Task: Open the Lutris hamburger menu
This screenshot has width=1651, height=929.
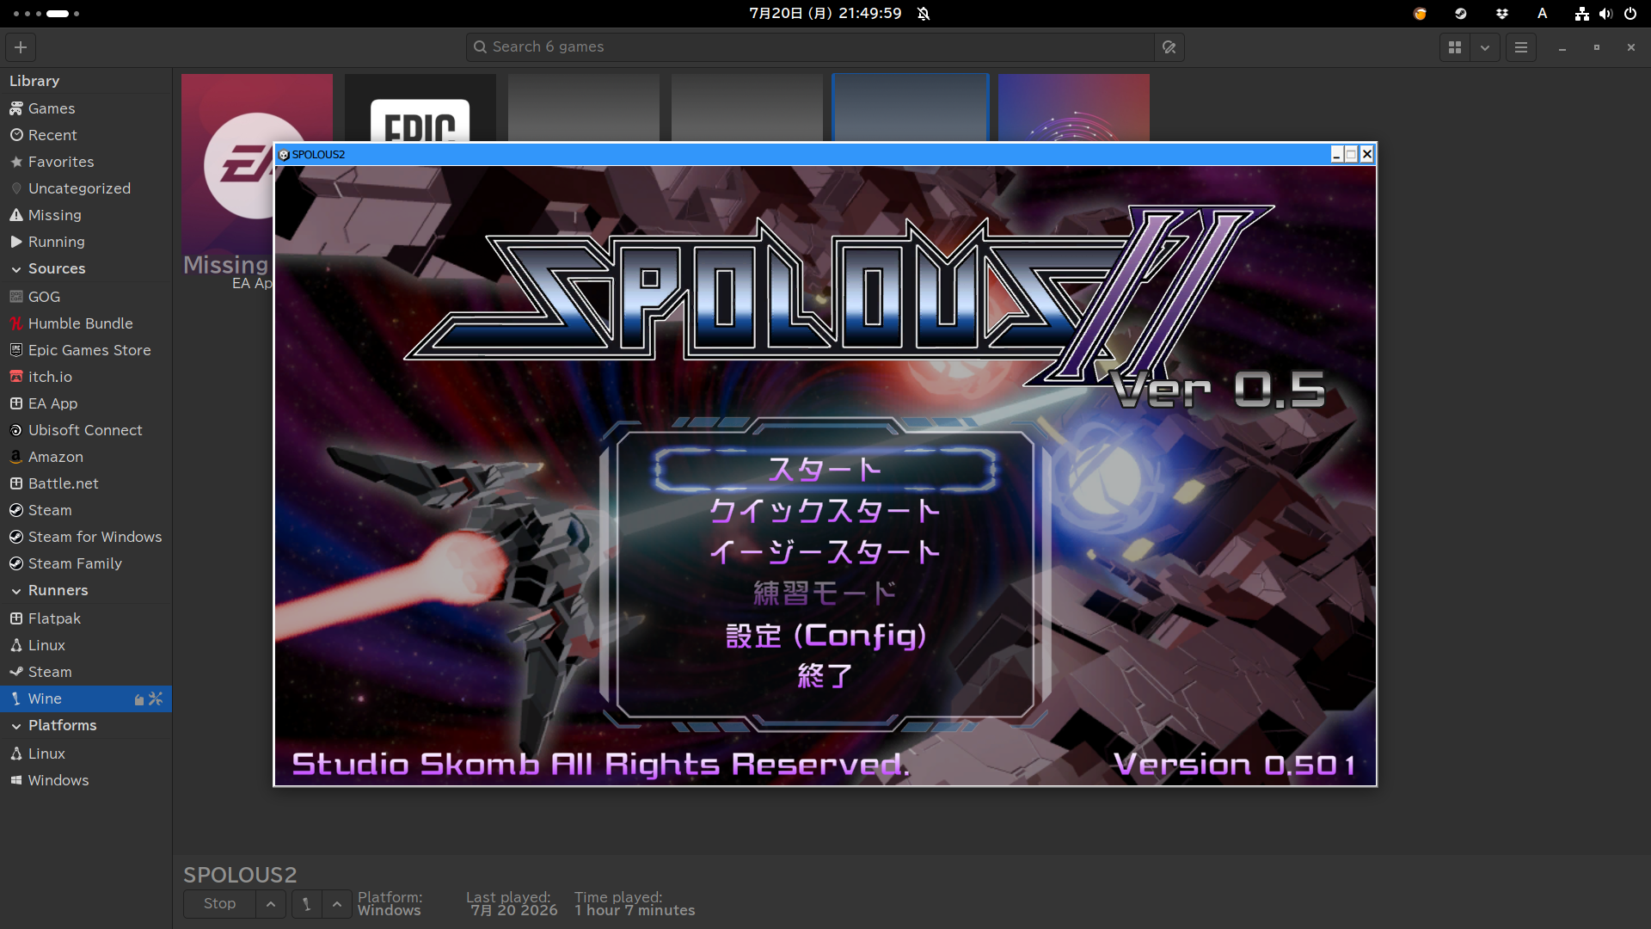Action: coord(1521,47)
